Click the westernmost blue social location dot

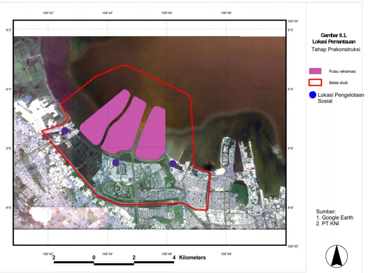pyautogui.click(x=65, y=131)
